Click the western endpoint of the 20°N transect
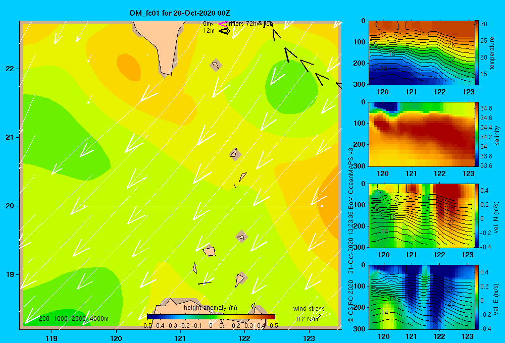This screenshot has width=505, height=343. [84, 206]
